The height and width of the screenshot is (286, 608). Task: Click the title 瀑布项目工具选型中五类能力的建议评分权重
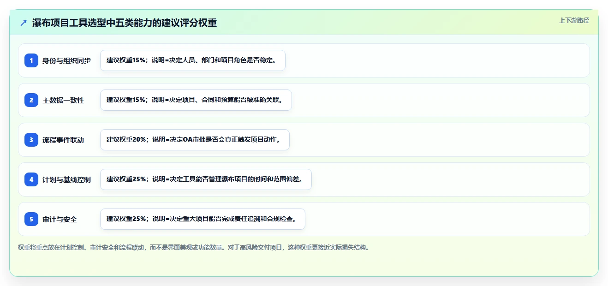click(x=125, y=23)
